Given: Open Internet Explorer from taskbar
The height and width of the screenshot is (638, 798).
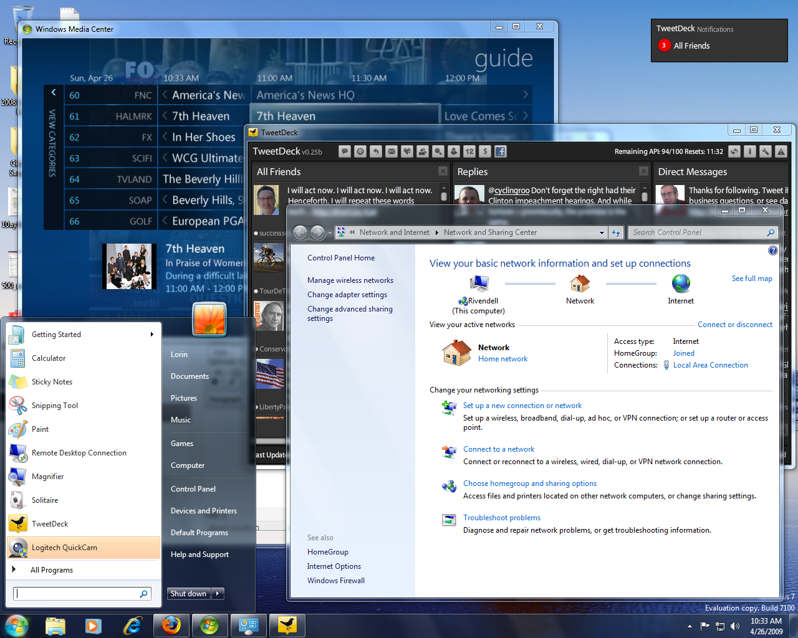Looking at the screenshot, I should [132, 625].
